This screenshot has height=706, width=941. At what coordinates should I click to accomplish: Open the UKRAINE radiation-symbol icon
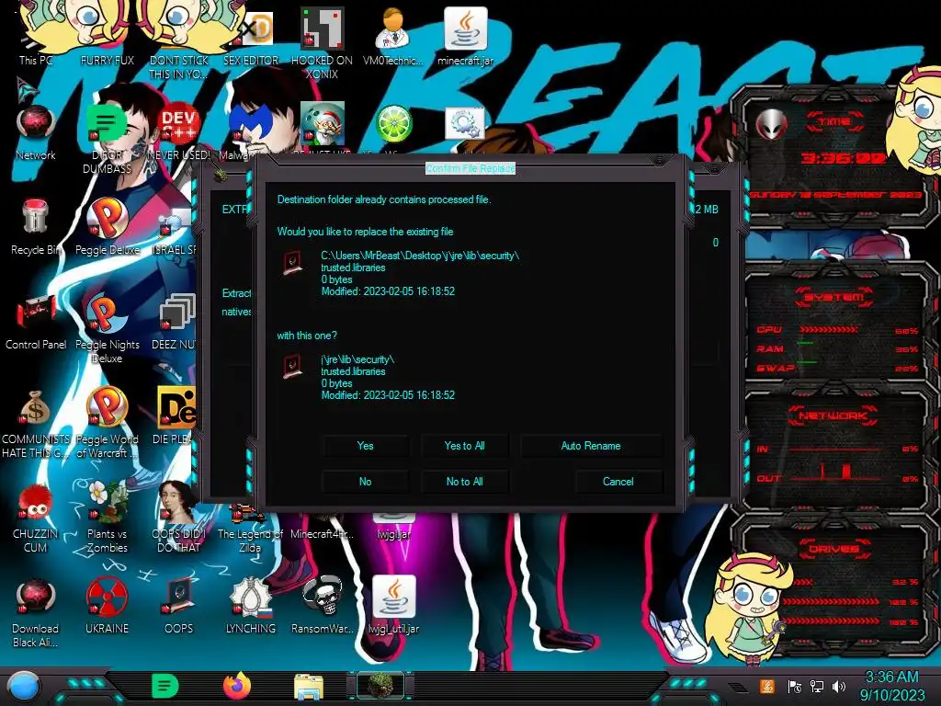pos(107,607)
